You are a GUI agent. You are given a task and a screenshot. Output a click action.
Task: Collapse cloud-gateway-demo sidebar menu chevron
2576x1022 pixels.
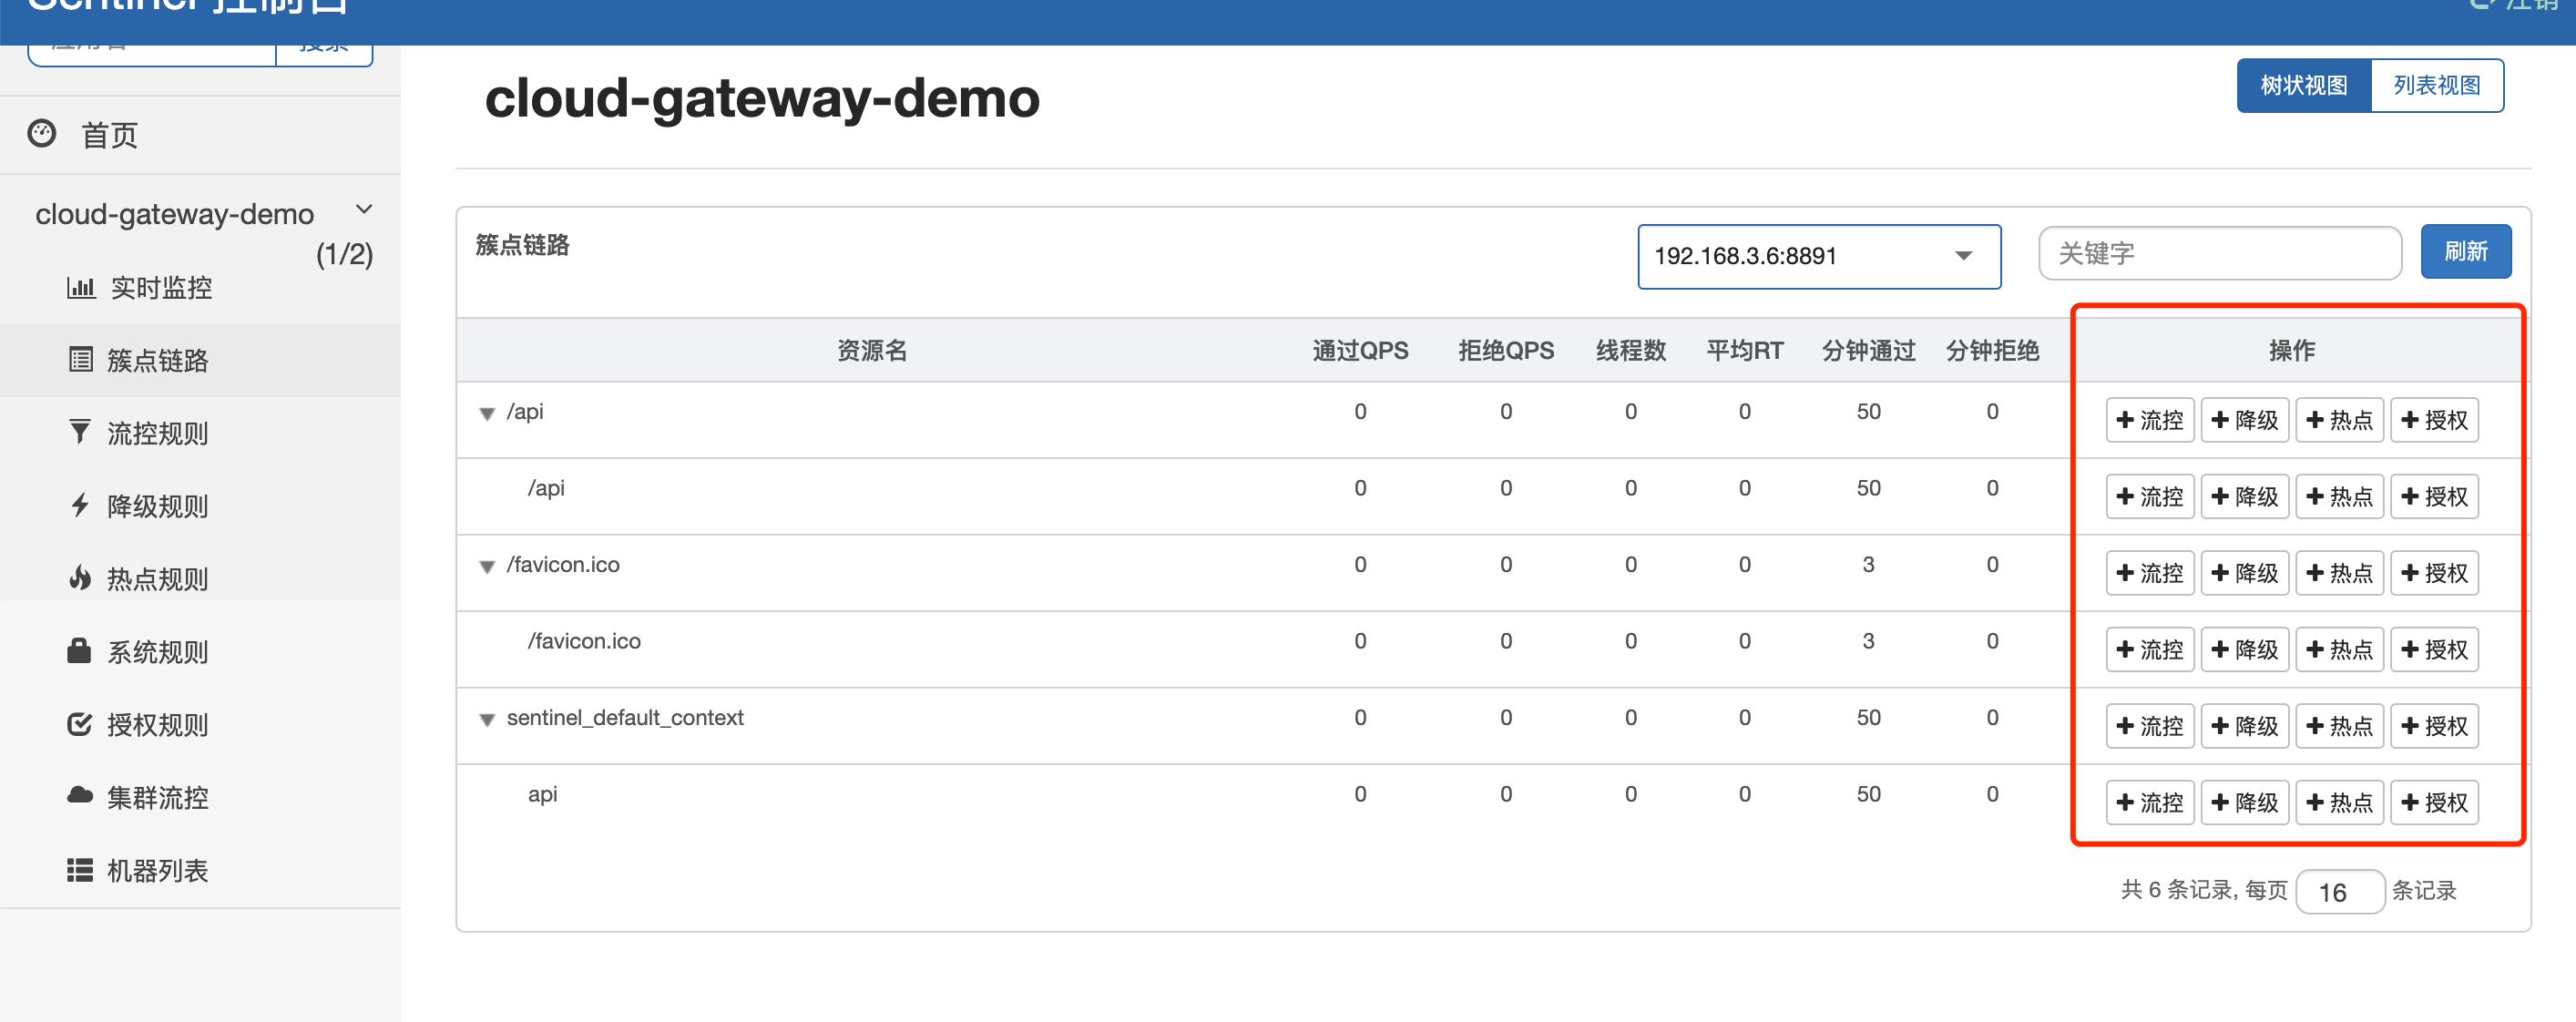pyautogui.click(x=364, y=210)
